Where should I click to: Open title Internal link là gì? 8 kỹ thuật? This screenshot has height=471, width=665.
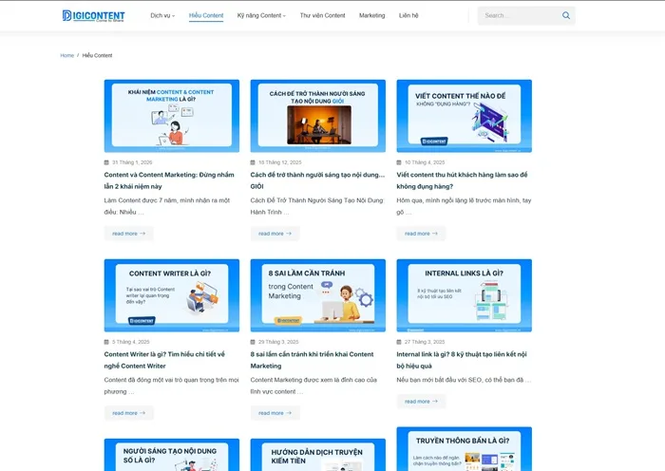pos(462,360)
